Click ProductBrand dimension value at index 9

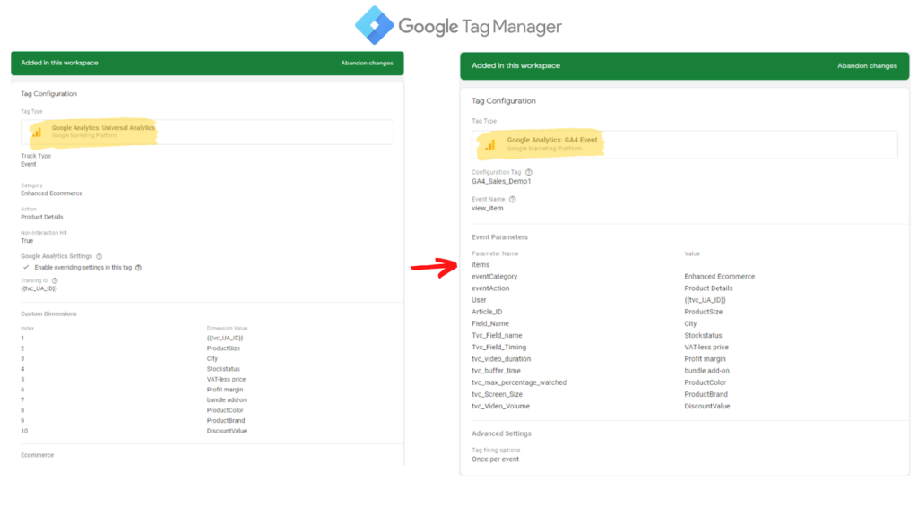[x=226, y=421]
